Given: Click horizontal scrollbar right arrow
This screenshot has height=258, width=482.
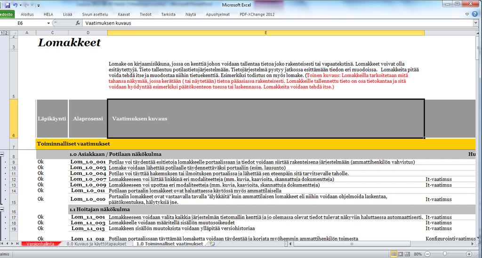Looking at the screenshot, I should (473, 244).
